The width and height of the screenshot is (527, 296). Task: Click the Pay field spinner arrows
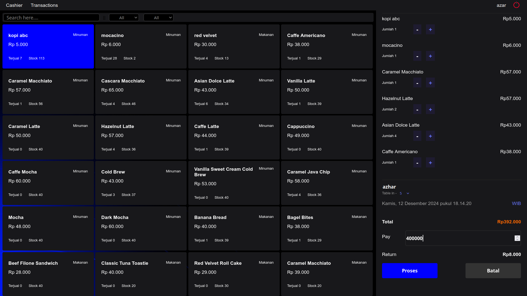[x=517, y=238]
